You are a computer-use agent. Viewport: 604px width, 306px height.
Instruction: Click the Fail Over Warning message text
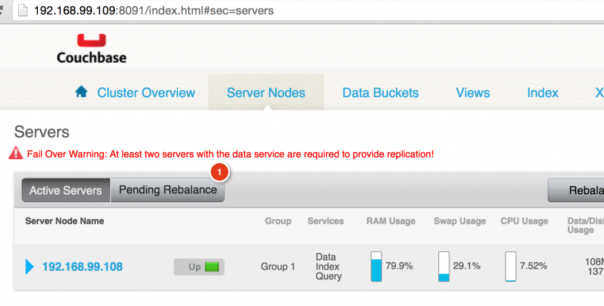coord(231,154)
